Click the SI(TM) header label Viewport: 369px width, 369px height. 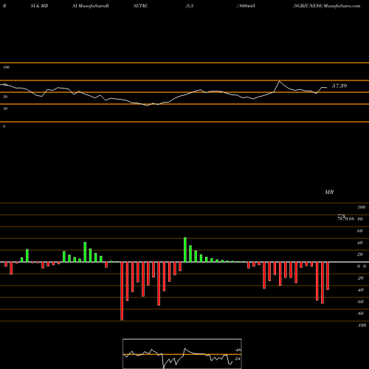tap(140, 6)
